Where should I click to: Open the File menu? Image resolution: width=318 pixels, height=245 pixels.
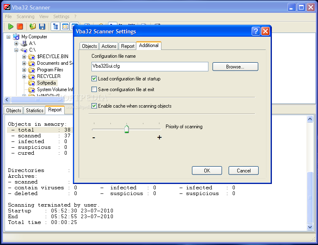point(8,16)
